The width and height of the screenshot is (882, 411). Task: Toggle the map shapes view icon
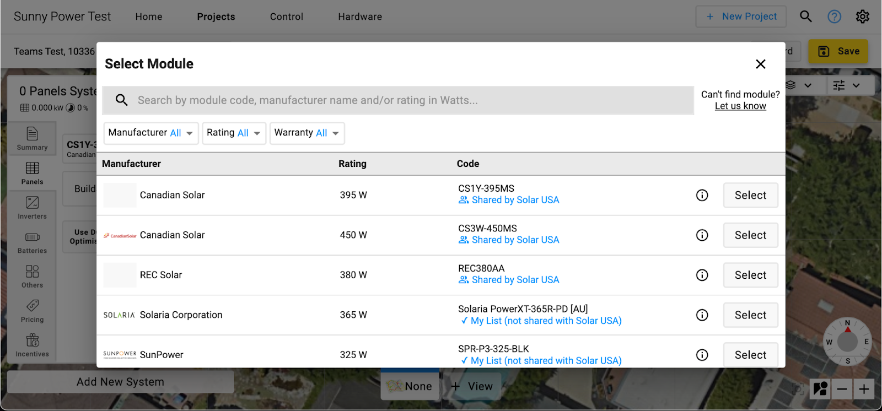coord(820,389)
